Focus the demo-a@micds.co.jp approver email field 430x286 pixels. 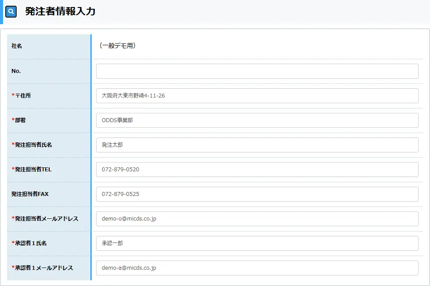pyautogui.click(x=257, y=268)
